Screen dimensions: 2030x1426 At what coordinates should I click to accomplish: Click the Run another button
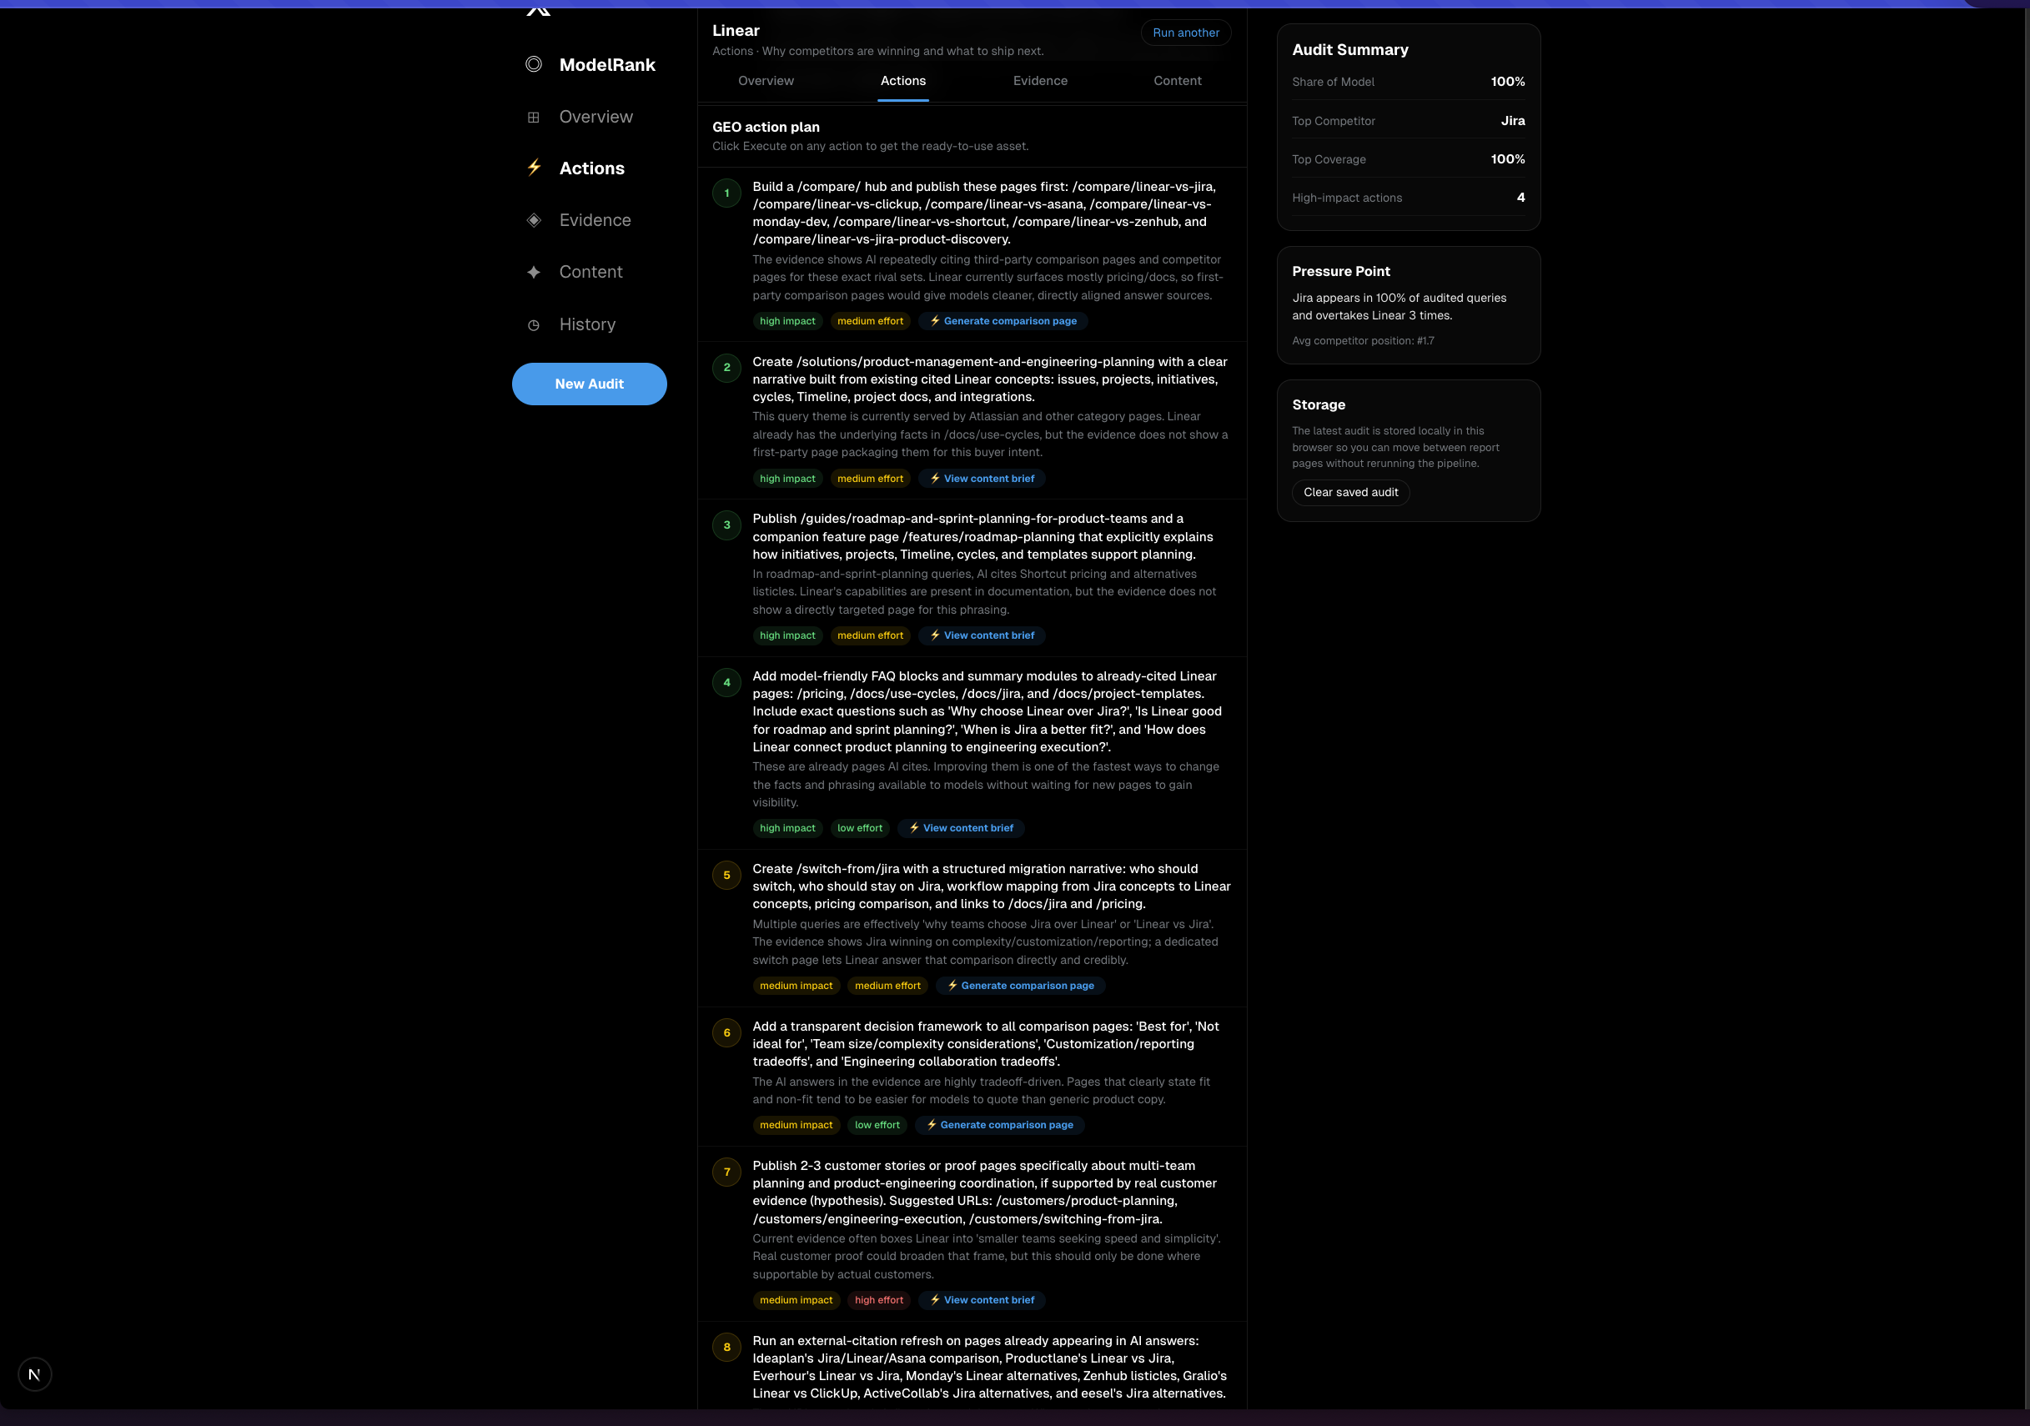click(1185, 33)
